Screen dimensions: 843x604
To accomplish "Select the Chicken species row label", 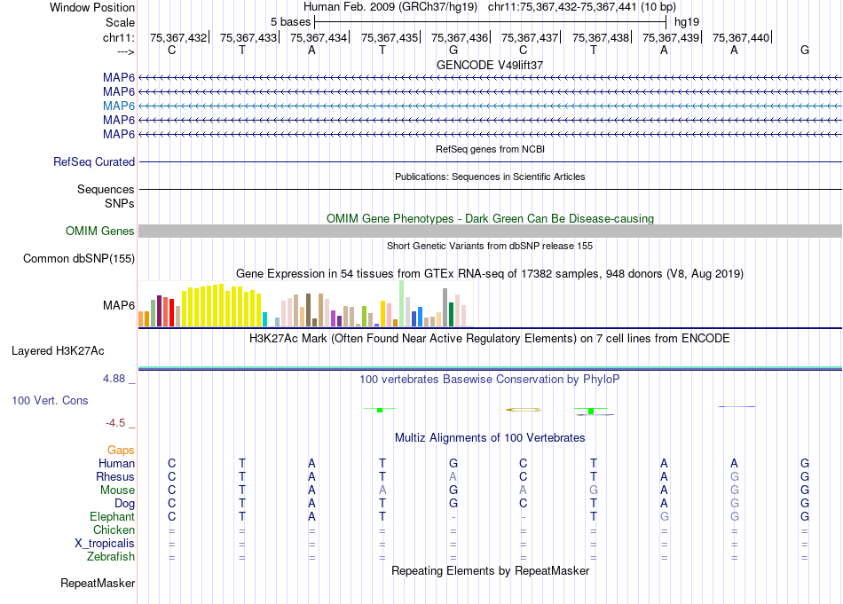I will coord(114,529).
